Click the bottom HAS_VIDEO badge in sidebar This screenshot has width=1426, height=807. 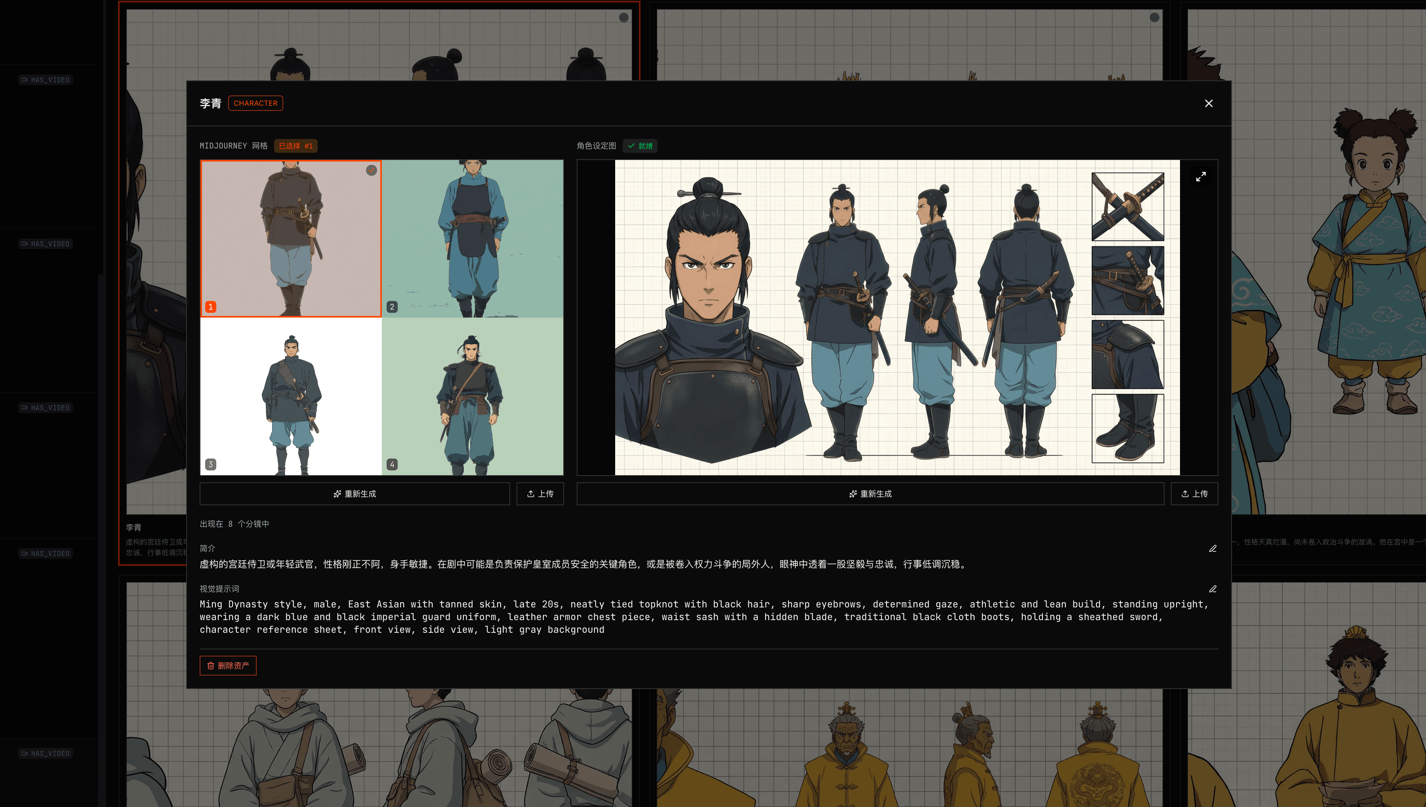coord(46,753)
